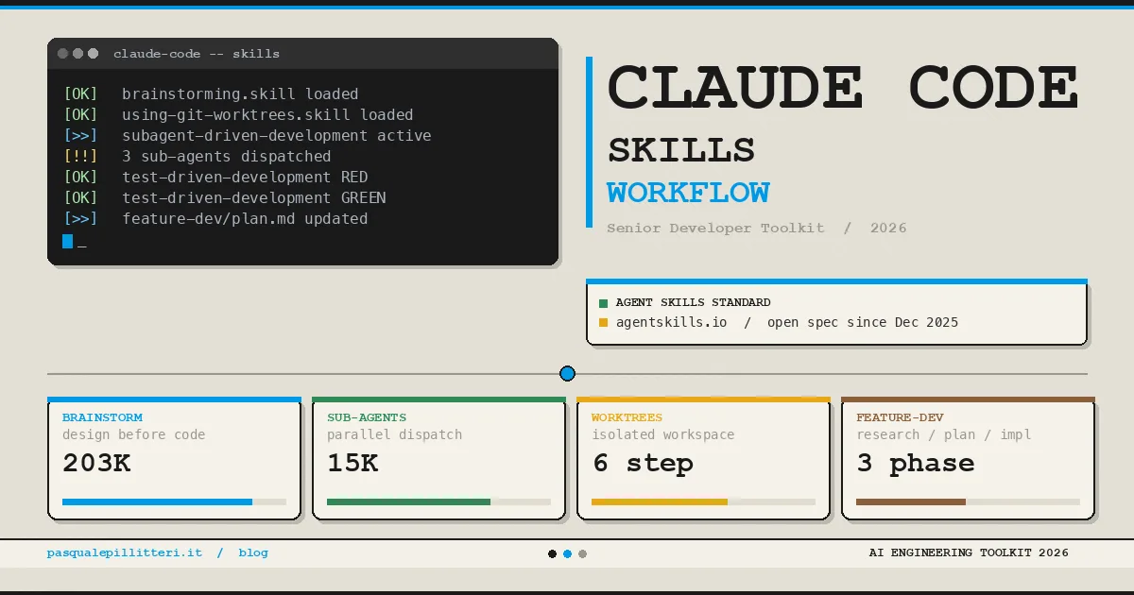Click using-git-worktrees.skill loaded line
Image resolution: width=1134 pixels, height=595 pixels.
267,115
